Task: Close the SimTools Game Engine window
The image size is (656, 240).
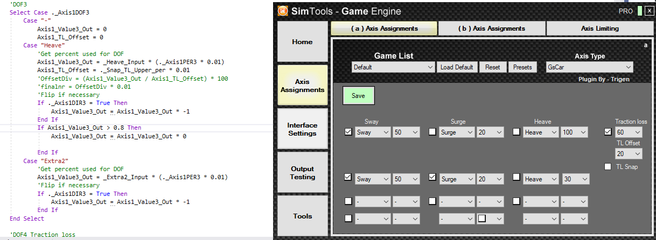Action: [x=648, y=11]
